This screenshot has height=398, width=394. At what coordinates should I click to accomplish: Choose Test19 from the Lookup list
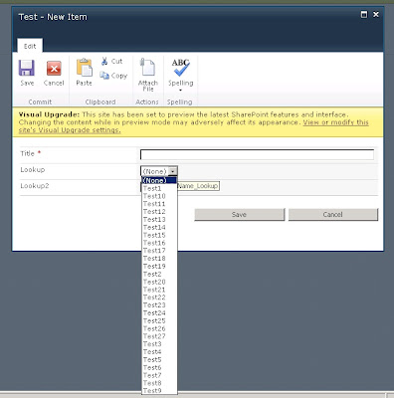pos(159,267)
